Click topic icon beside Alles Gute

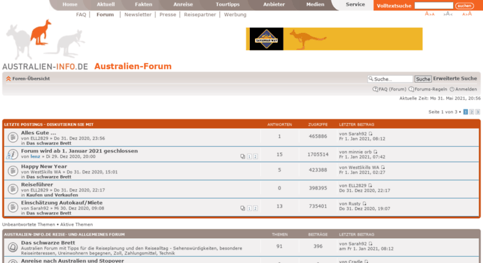pos(12,137)
